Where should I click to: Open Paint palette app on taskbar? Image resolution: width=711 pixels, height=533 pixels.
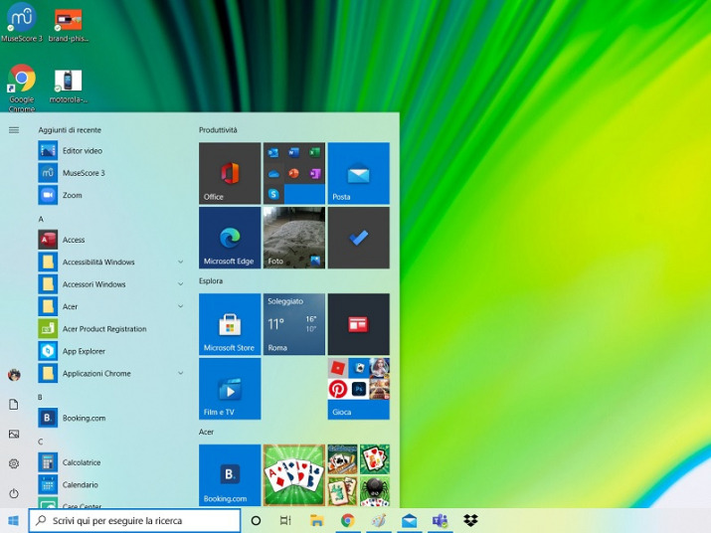pyautogui.click(x=379, y=520)
